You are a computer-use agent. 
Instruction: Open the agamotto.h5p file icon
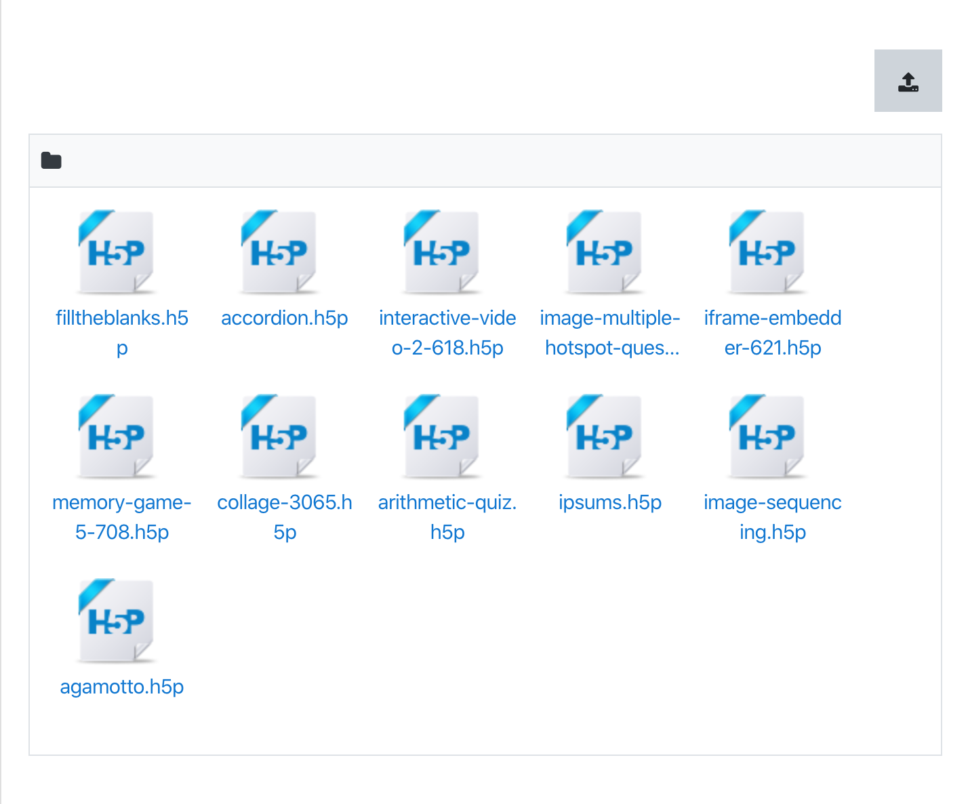click(117, 620)
